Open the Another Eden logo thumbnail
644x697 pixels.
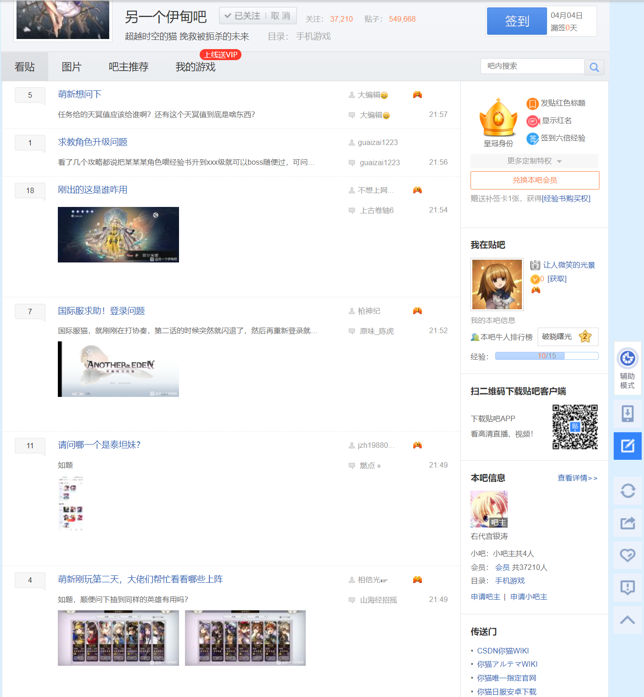(118, 369)
